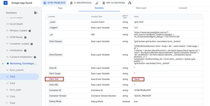
Task: Select event 9 Click
Action: 11,103
